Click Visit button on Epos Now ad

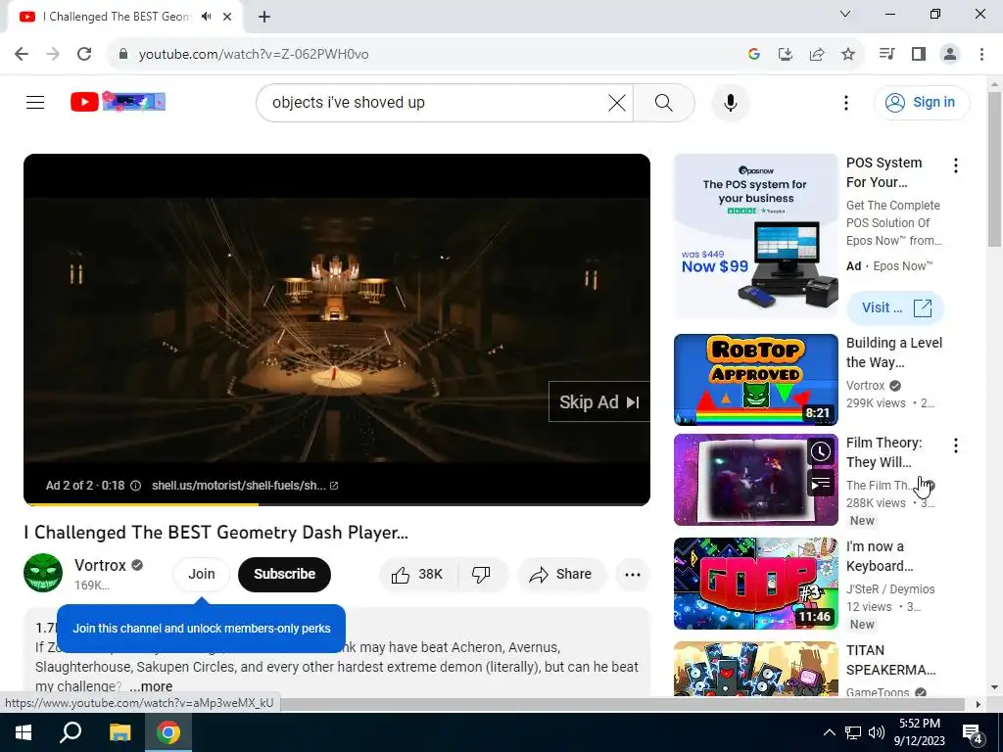pyautogui.click(x=895, y=307)
